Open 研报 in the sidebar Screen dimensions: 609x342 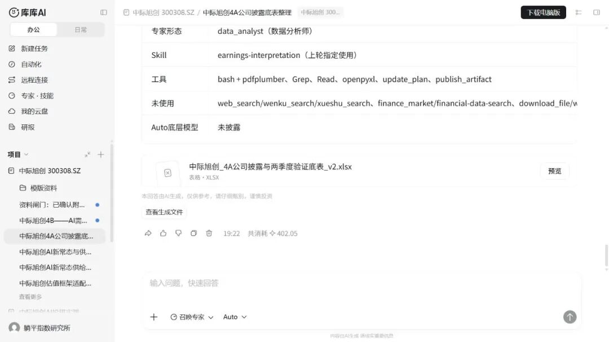pyautogui.click(x=28, y=127)
